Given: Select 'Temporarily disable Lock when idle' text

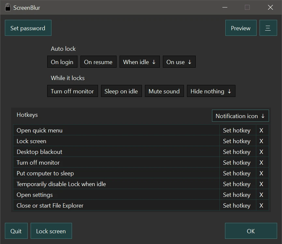Looking at the screenshot, I should 61,184.
